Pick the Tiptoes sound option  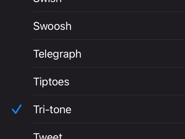coord(93,82)
